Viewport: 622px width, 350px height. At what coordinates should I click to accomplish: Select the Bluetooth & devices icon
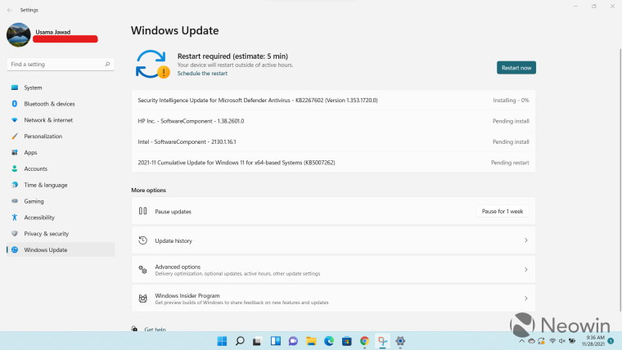pyautogui.click(x=15, y=104)
